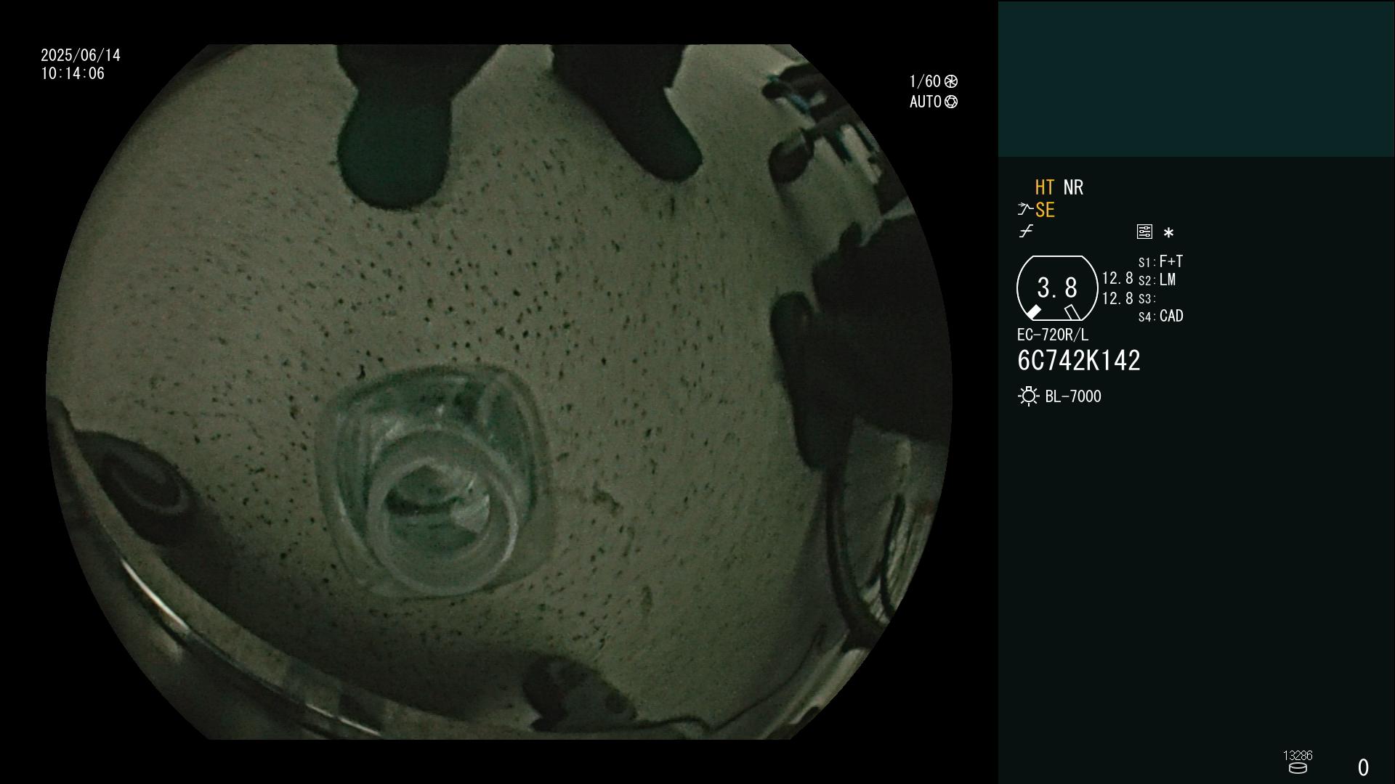Click the edge enhancement curve icon beside SE
1395x784 pixels.
point(1025,210)
